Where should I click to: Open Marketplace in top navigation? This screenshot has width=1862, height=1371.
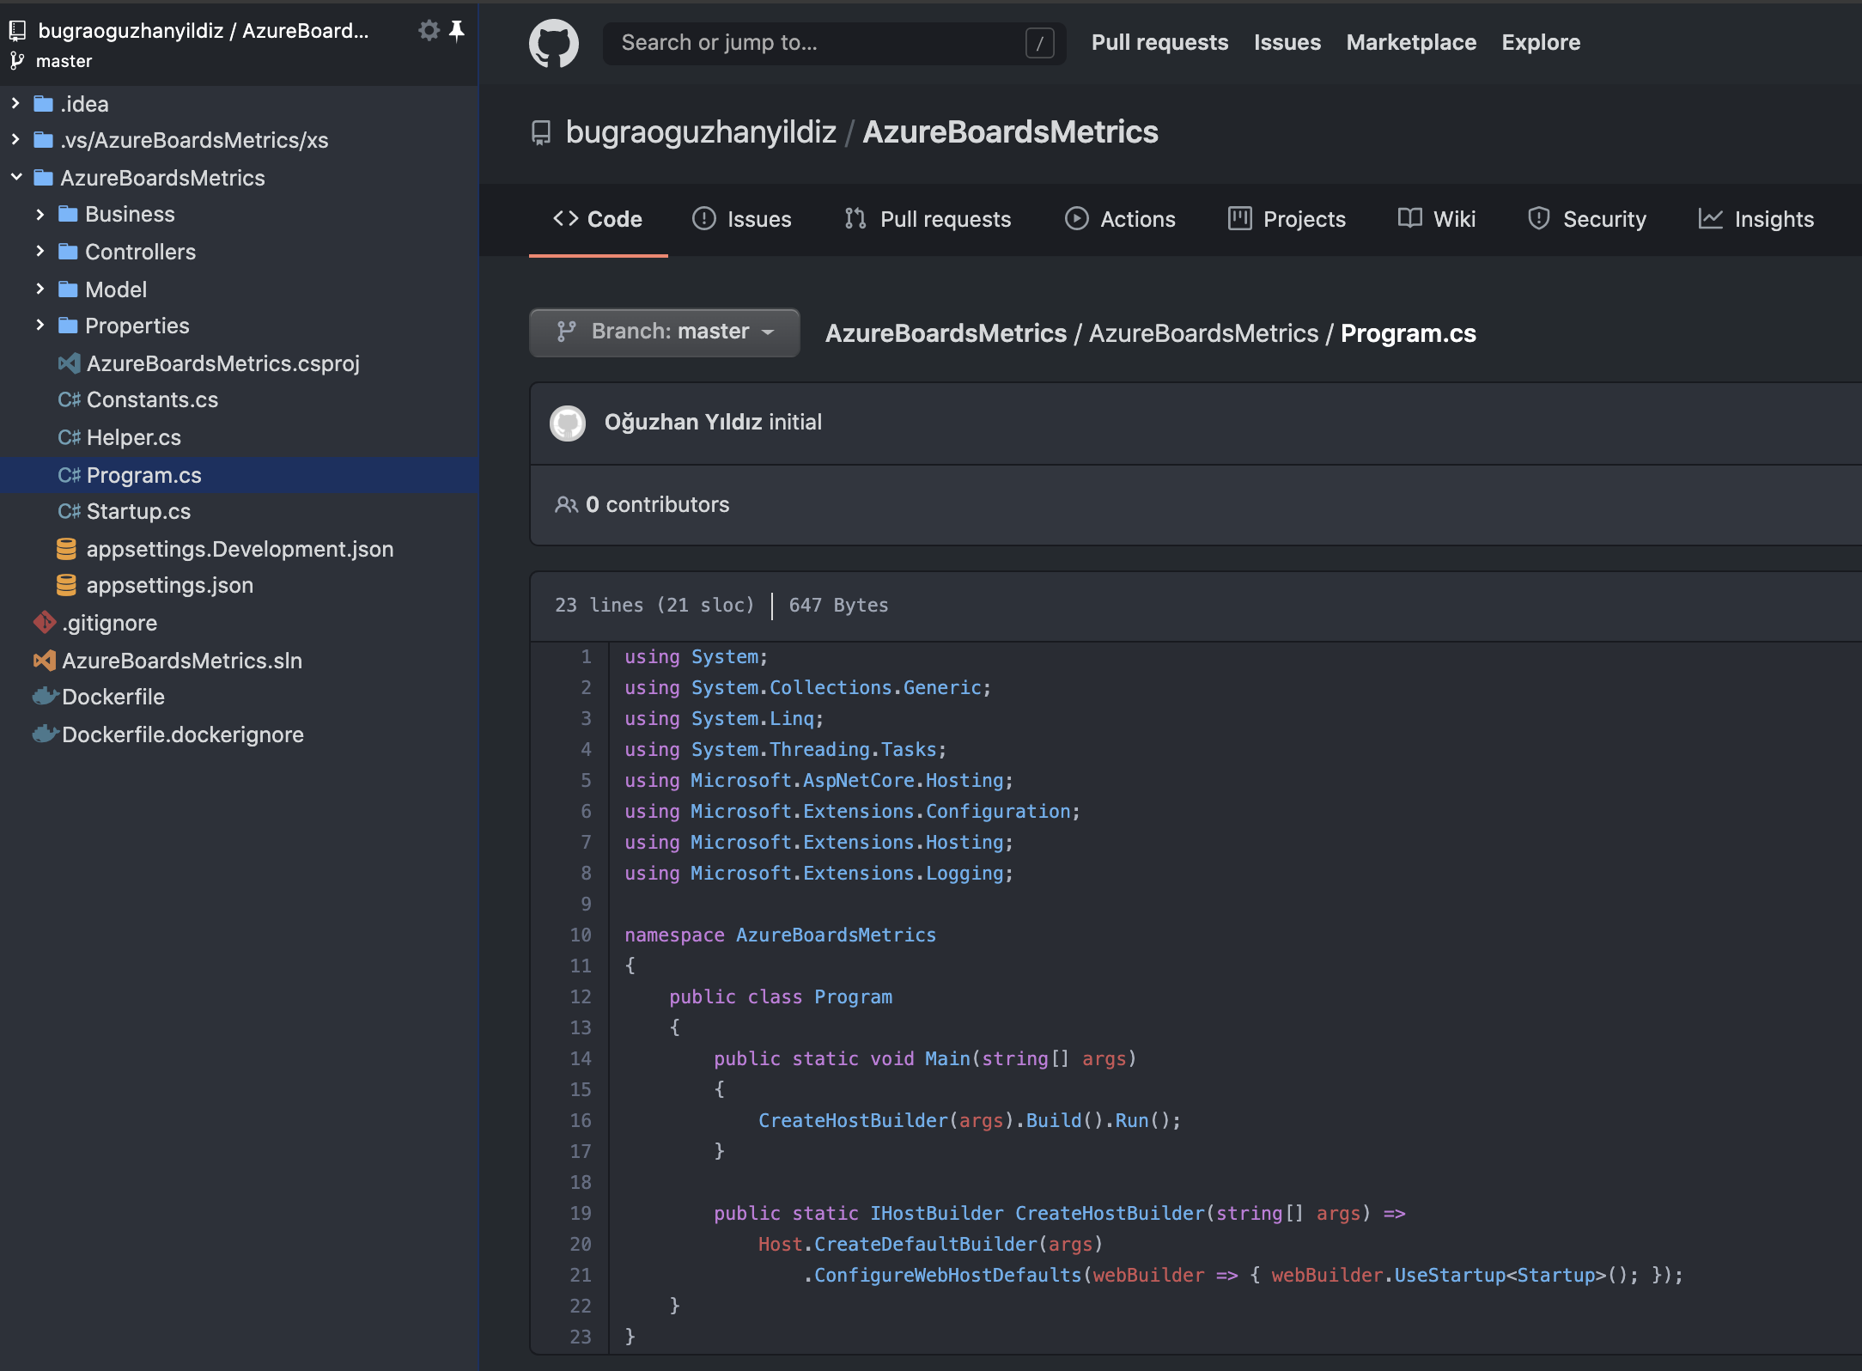1411,43
